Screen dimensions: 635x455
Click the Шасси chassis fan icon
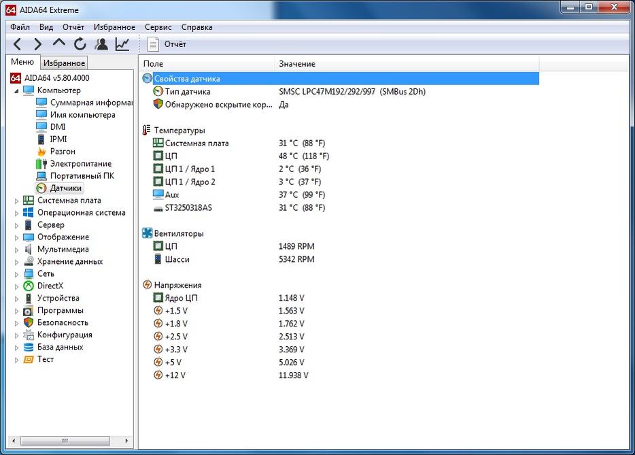coord(158,258)
